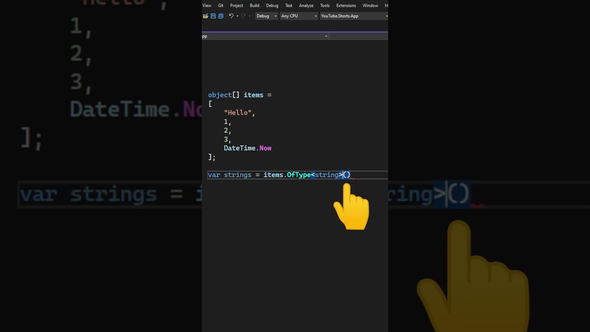Viewport: 590px width, 332px height.
Task: Click the closing "];" bracket line
Action: coord(212,157)
